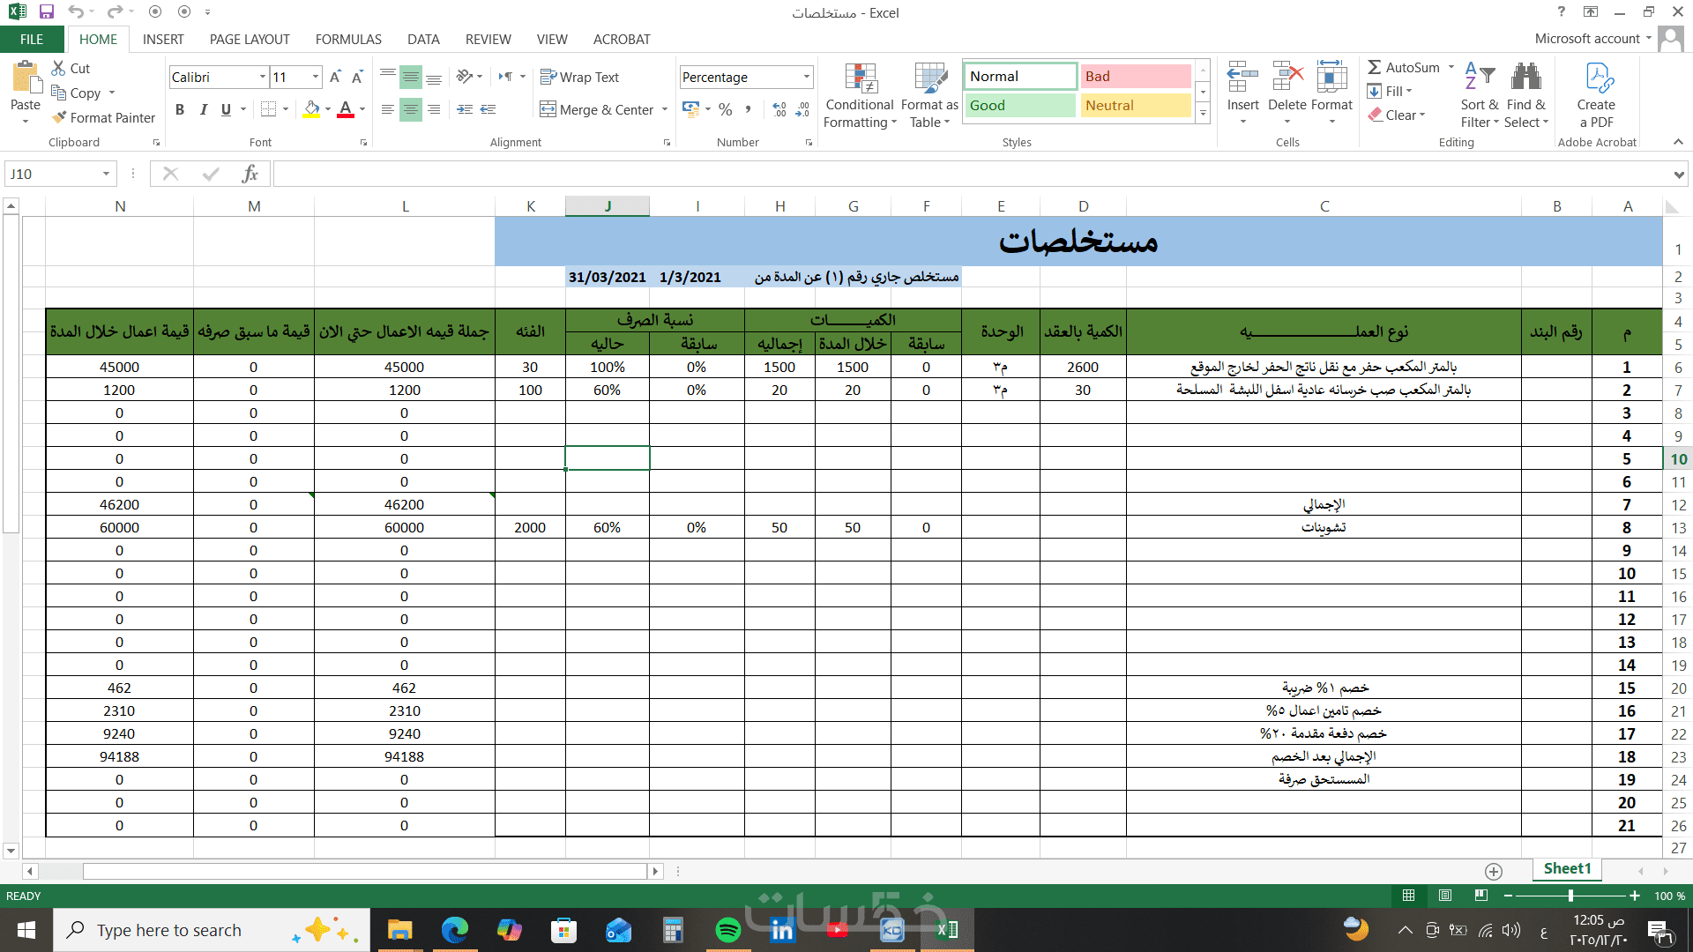1693x952 pixels.
Task: Open the font name Calibri dropdown
Action: (x=262, y=78)
